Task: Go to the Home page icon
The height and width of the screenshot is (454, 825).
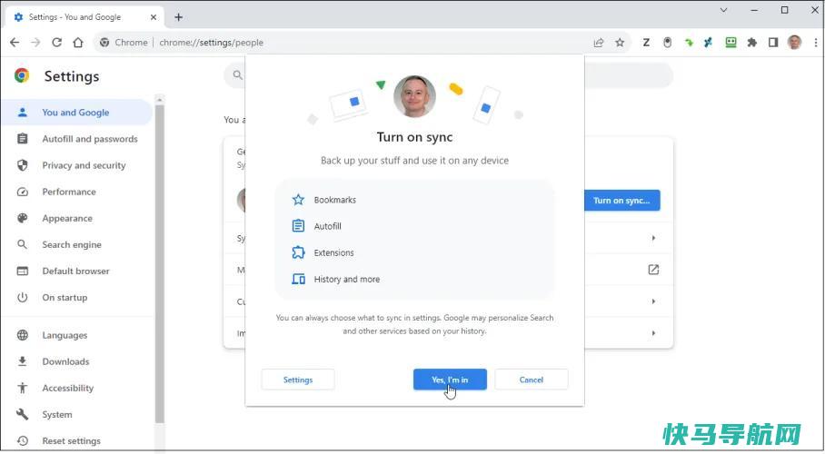Action: tap(78, 43)
